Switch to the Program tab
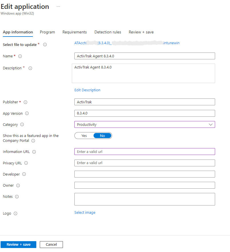 47,32
